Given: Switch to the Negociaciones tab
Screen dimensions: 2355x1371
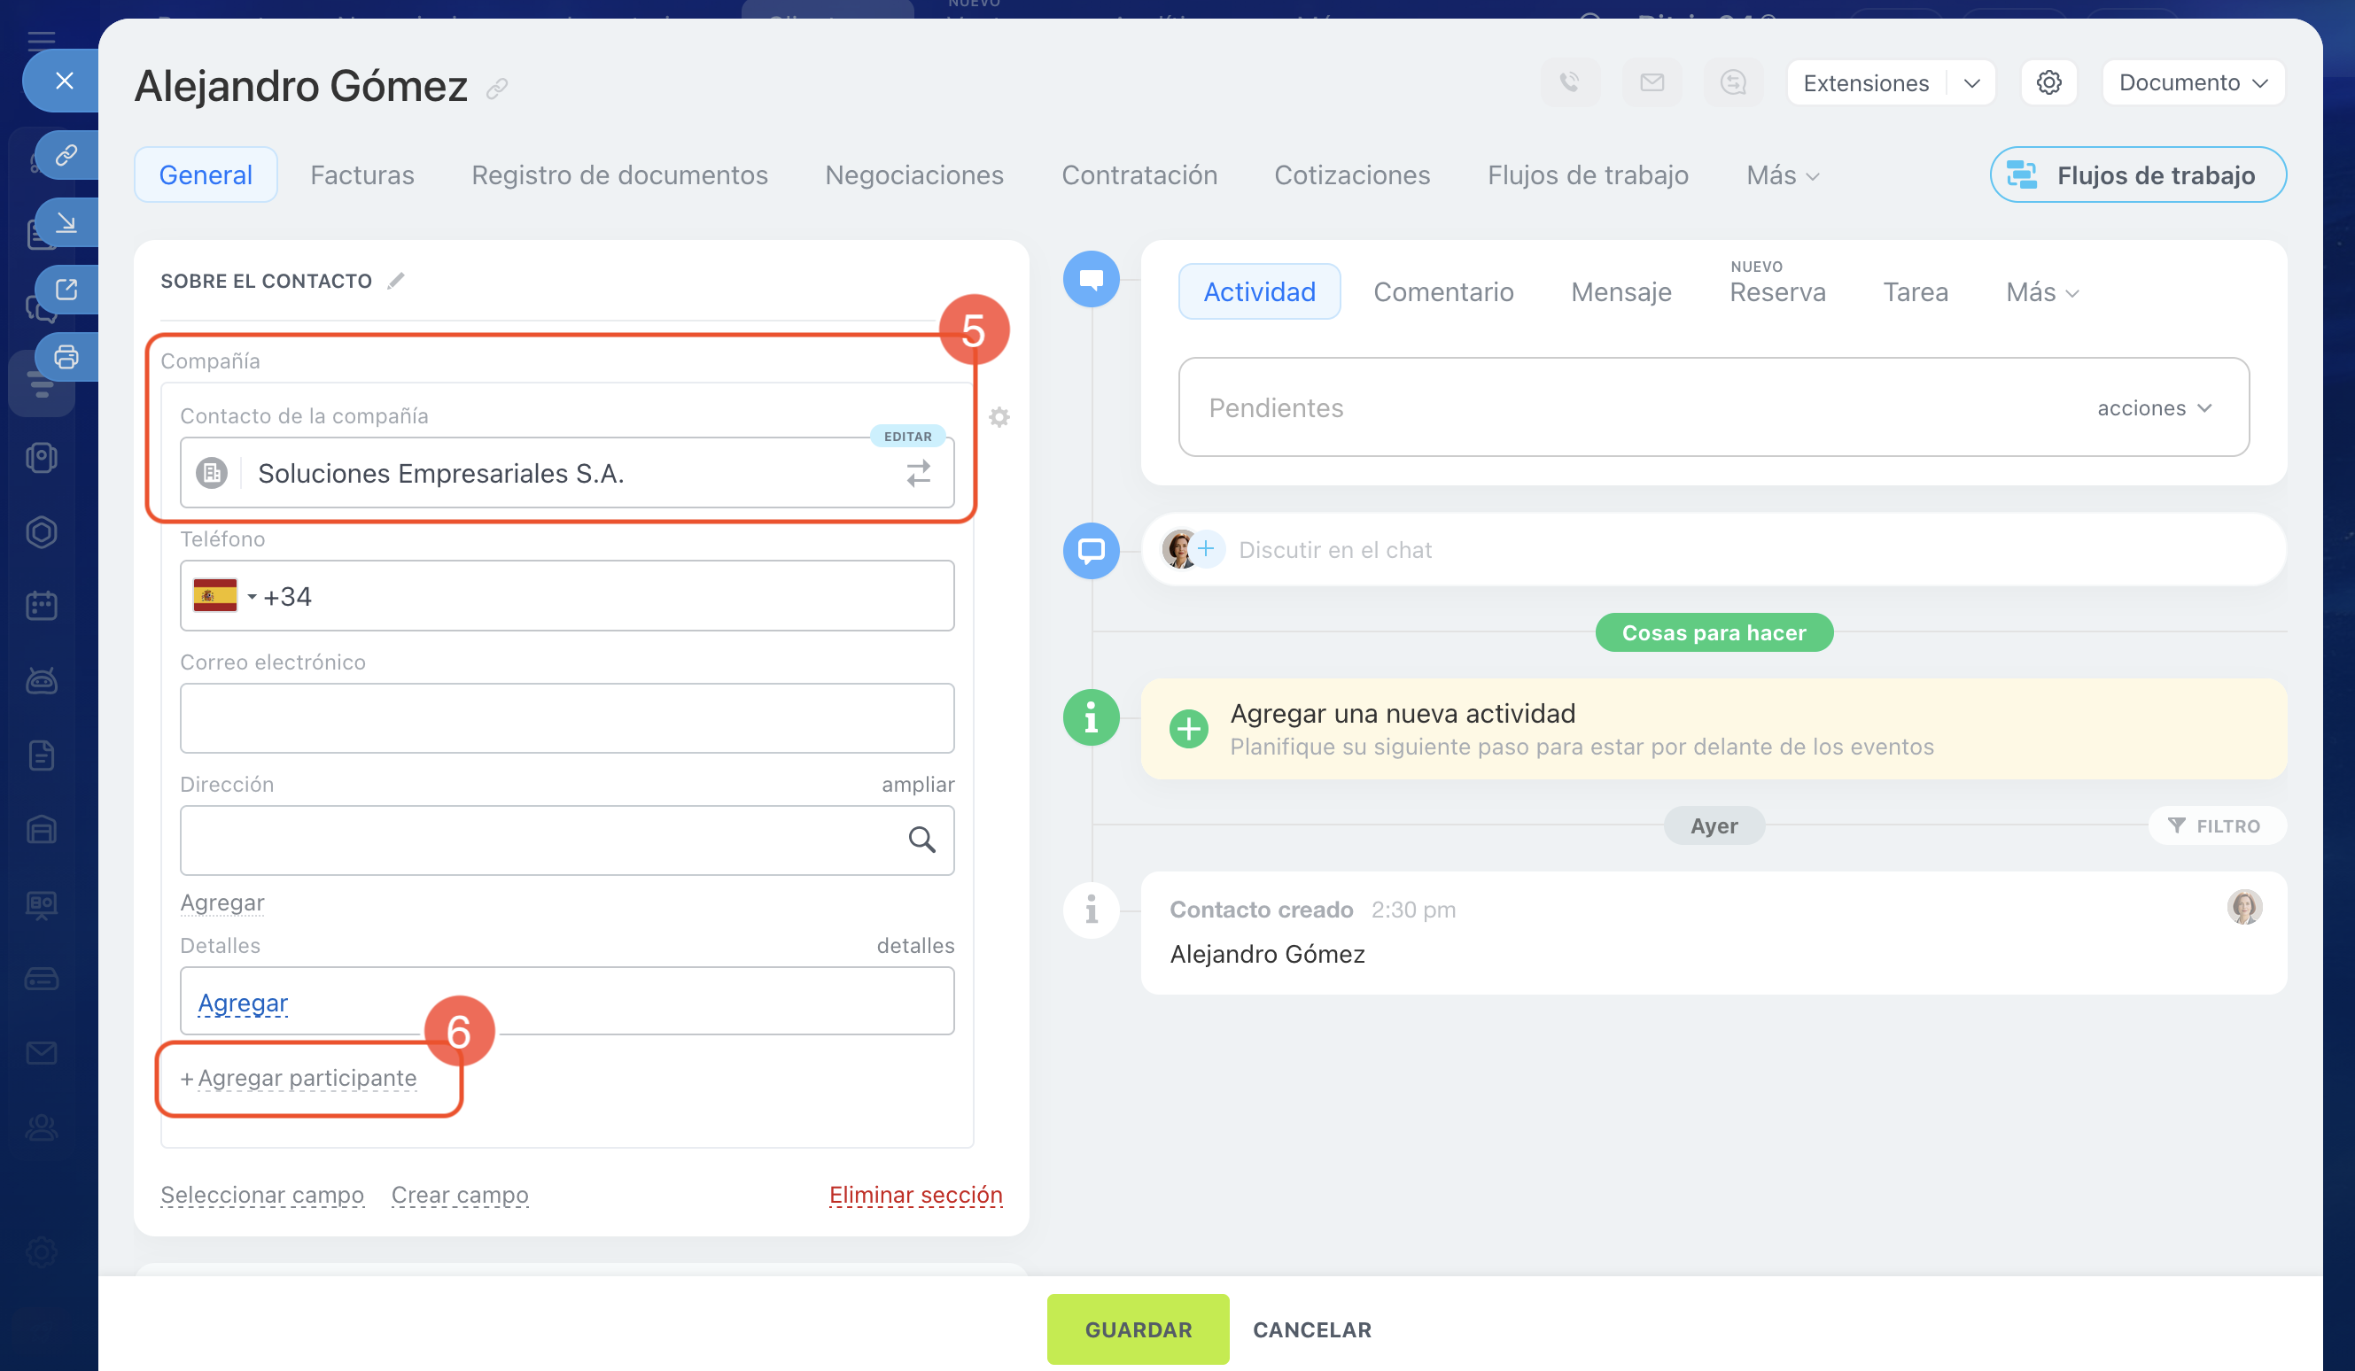Looking at the screenshot, I should 914,174.
